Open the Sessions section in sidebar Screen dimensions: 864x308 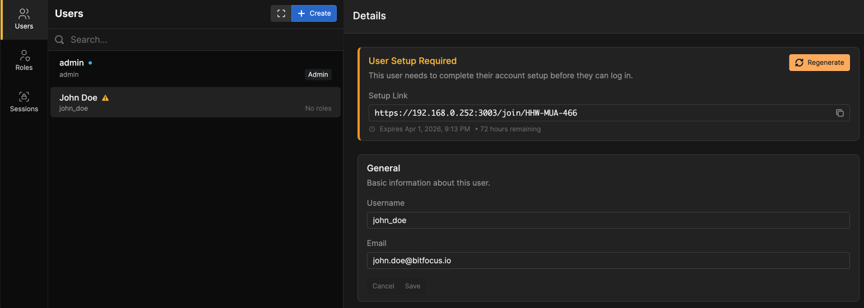coord(24,102)
